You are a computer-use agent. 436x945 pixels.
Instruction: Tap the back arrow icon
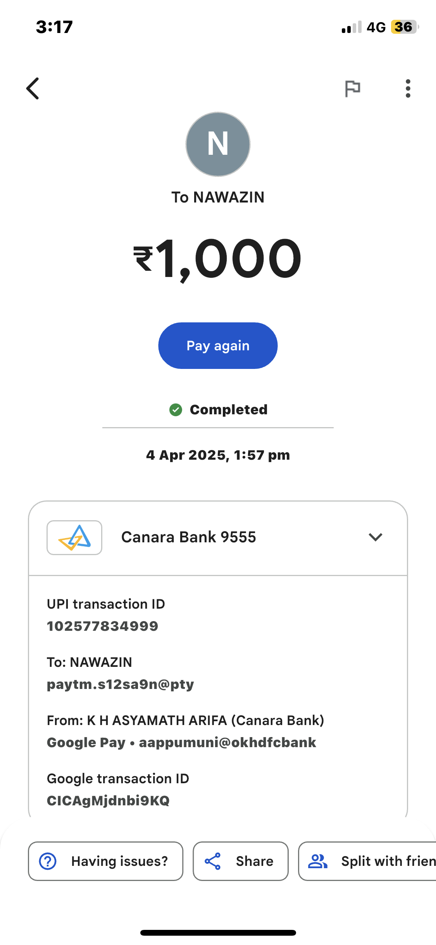[x=33, y=88]
